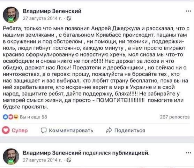Viewport: 194px width, 168px height.
Task: Open the 267 репостов list
Action: [x=175, y=117]
